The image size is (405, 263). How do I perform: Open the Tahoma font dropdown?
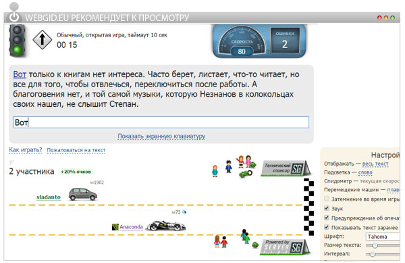383,237
